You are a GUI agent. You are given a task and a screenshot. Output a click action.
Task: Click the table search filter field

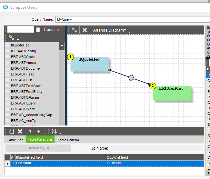click(21, 29)
